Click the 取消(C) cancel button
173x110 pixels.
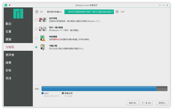(162, 103)
